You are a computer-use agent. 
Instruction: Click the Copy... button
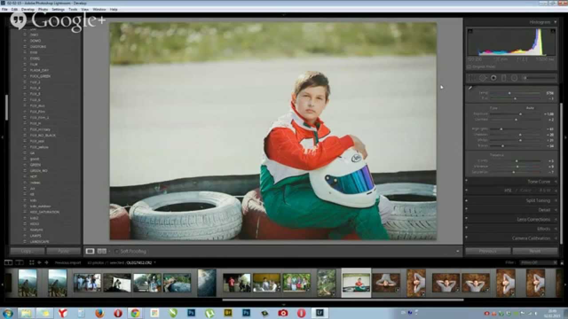27,251
